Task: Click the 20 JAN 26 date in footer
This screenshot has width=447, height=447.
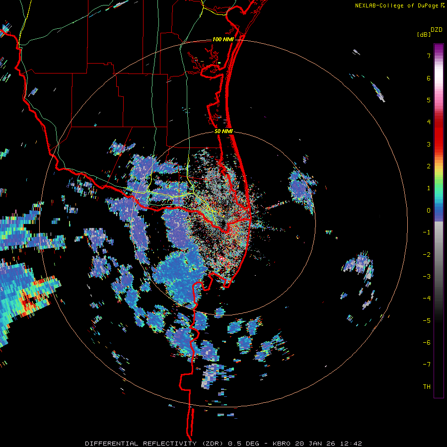Action: point(316,444)
